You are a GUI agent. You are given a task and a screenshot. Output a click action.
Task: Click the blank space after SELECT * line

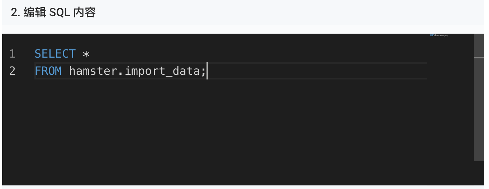[x=258, y=54]
